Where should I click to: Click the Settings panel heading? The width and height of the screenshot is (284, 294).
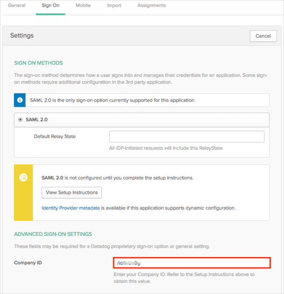[x=22, y=35]
